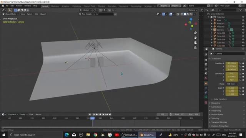
Task: Toggle the camera view icon in viewport
Action: (195, 43)
